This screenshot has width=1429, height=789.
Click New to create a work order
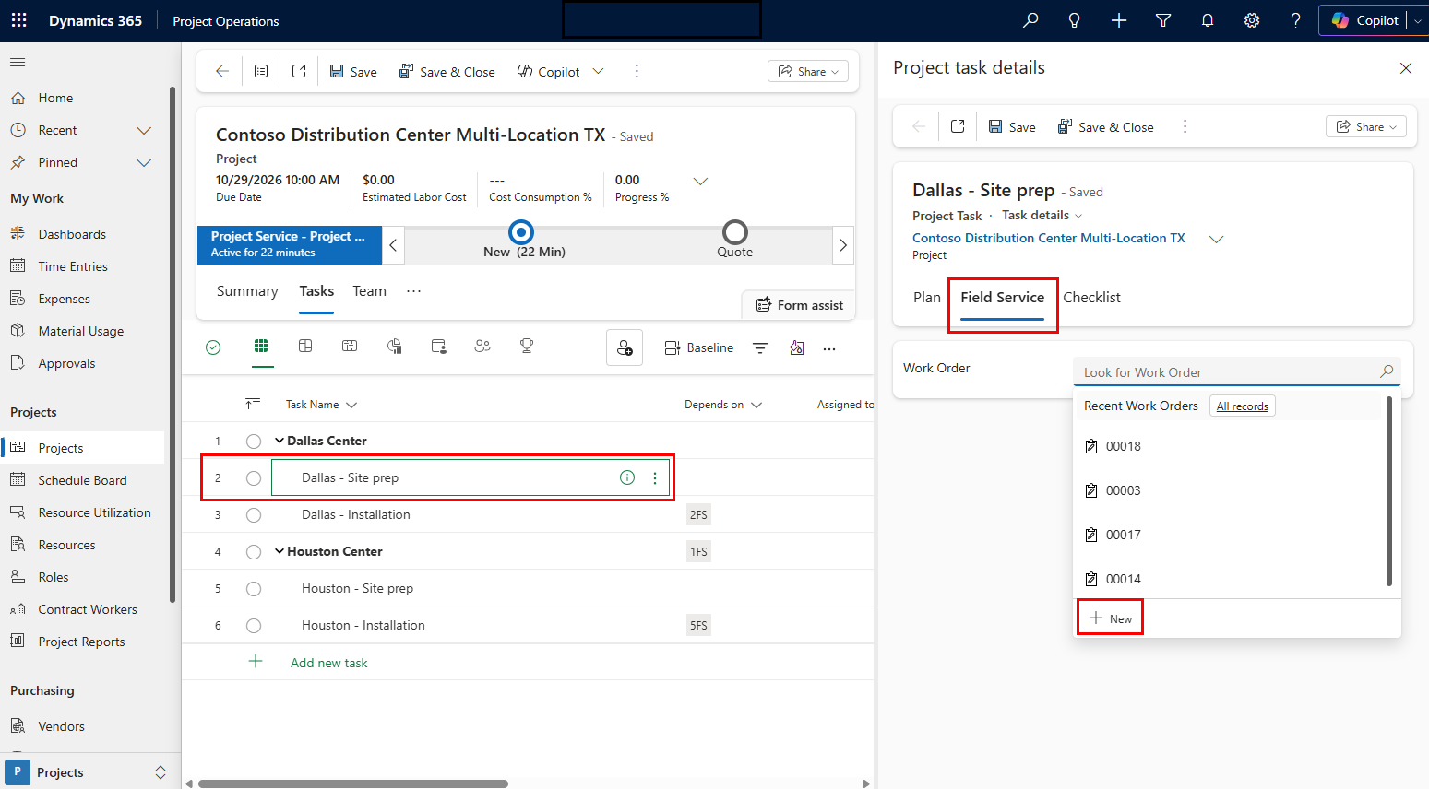(1111, 618)
